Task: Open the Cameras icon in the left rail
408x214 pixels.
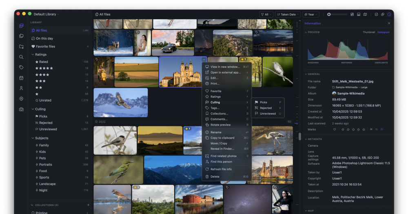Action: click(21, 110)
